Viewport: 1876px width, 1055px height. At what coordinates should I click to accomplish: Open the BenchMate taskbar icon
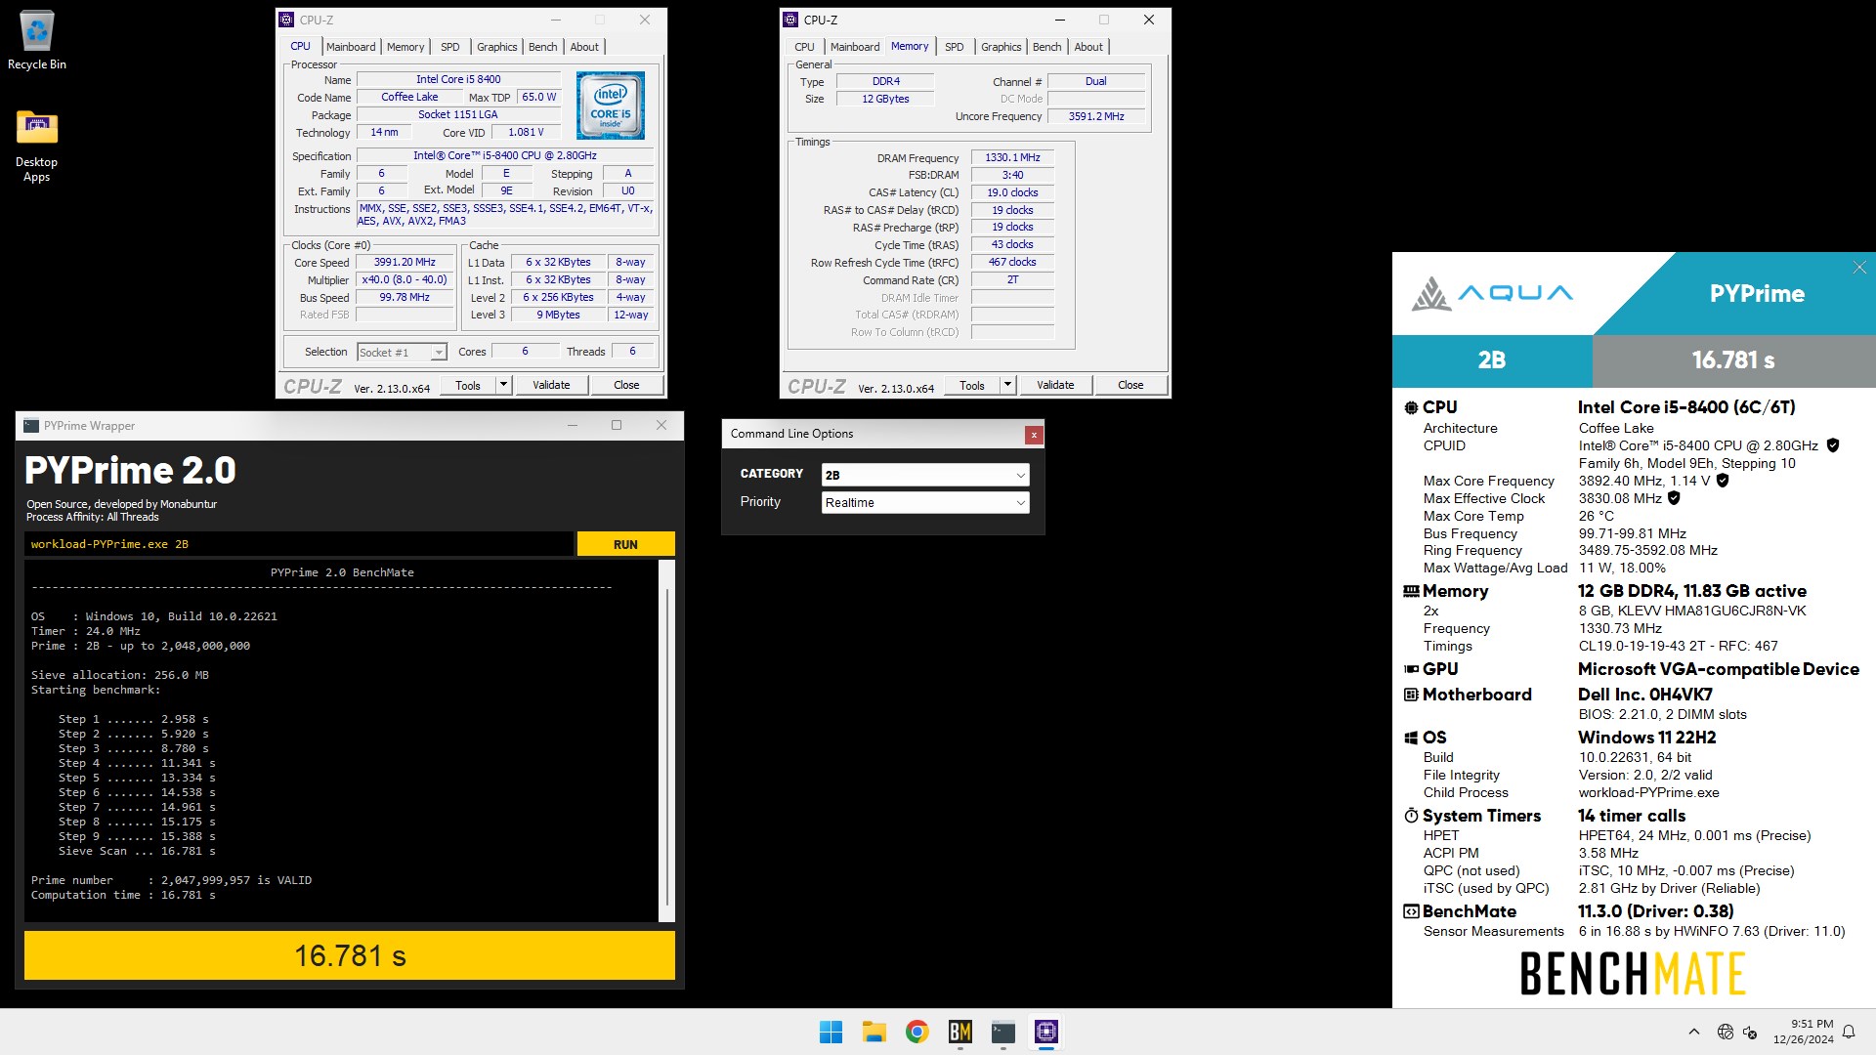959,1032
